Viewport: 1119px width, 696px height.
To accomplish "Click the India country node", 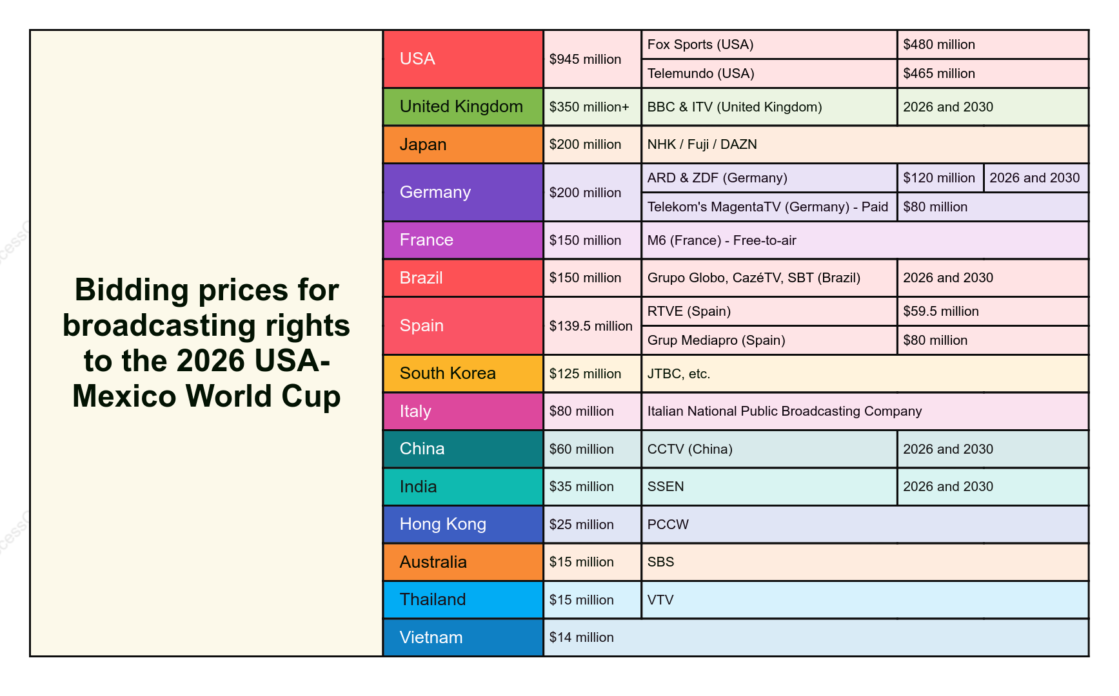I will click(463, 487).
